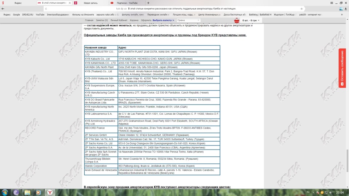The height and width of the screenshot is (196, 349).
Task: Click the volume icon in system tray
Action: tap(331, 192)
